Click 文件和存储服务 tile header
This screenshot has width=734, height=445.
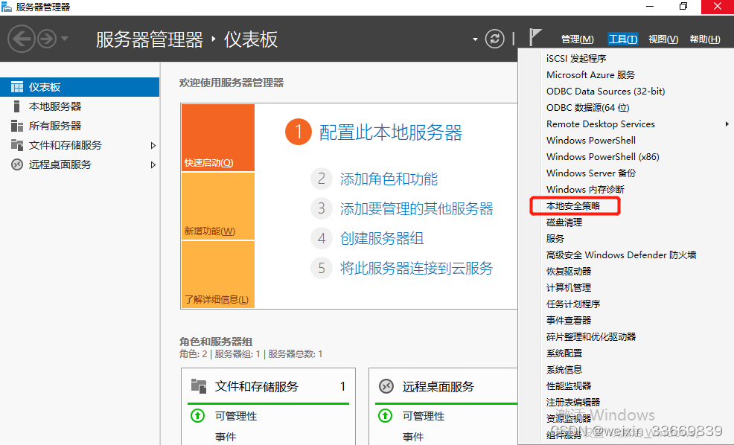(x=257, y=386)
